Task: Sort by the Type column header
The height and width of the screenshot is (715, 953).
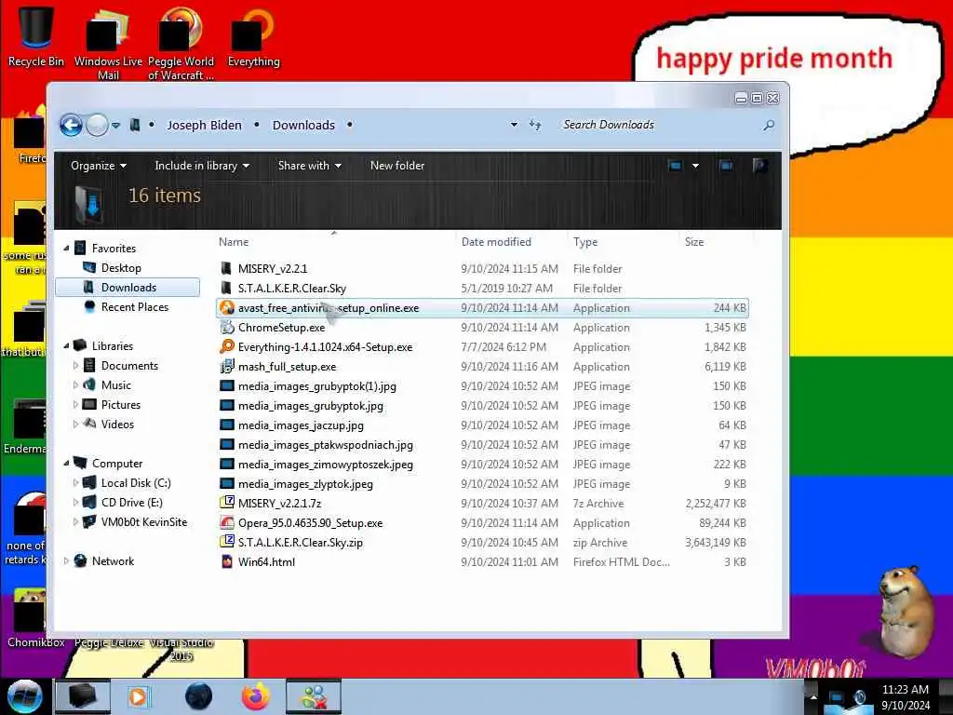Action: click(585, 242)
